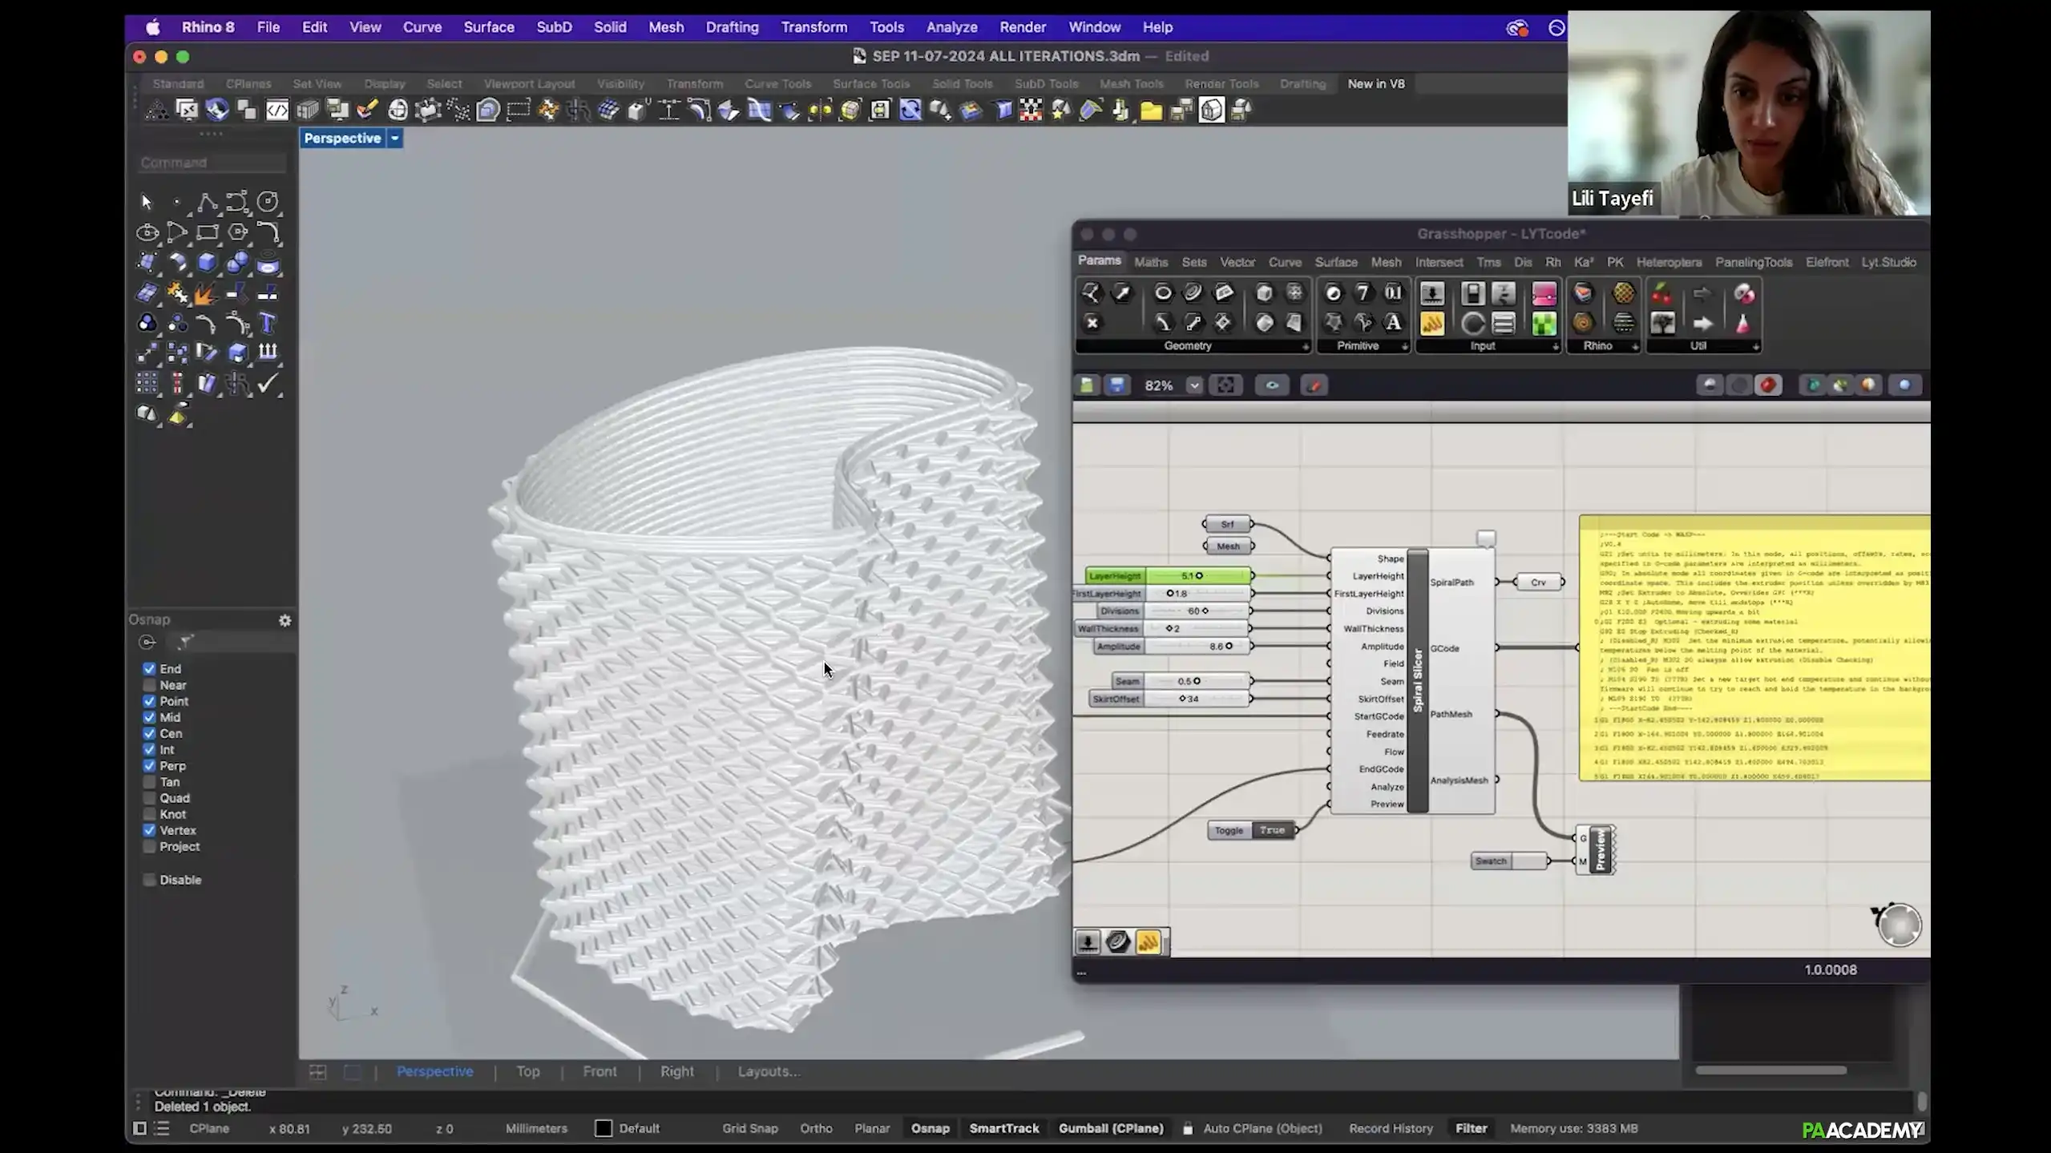2051x1153 pixels.
Task: Click the Layouts... viewport button
Action: pyautogui.click(x=768, y=1071)
